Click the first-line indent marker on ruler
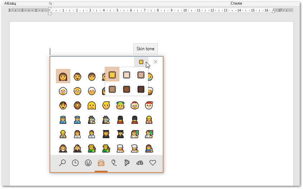Image resolution: width=303 pixels, height=189 pixels. pos(49,9)
